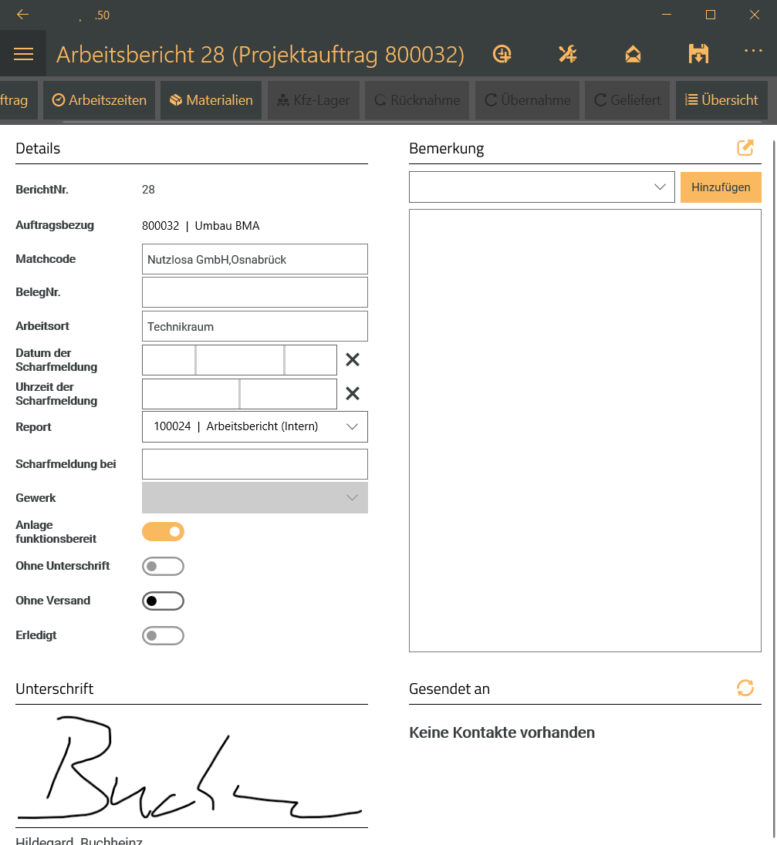This screenshot has height=845, width=777.
Task: Switch to the Arbeitszeiten tab
Action: coord(100,100)
